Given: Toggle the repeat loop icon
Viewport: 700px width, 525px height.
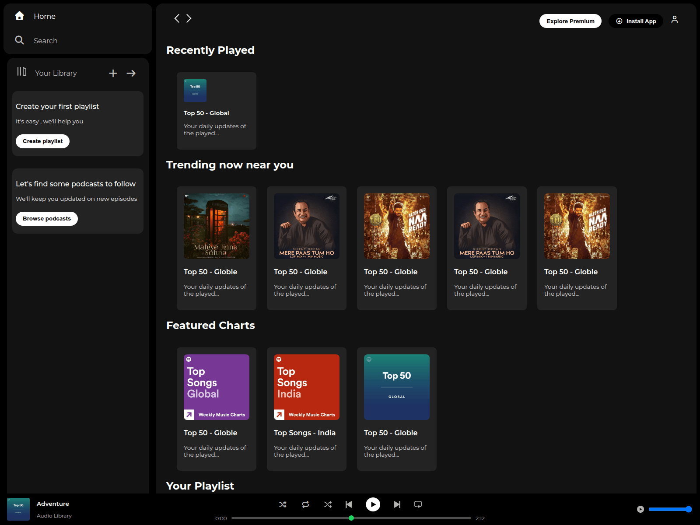Looking at the screenshot, I should tap(305, 504).
